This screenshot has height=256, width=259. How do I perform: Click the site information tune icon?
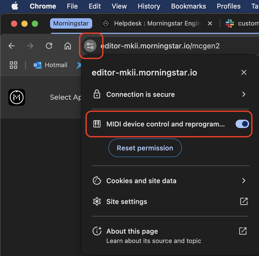90,46
